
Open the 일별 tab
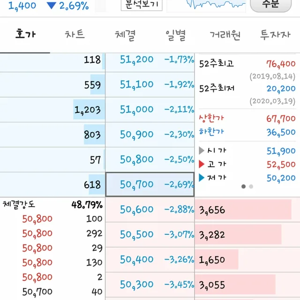(175, 35)
